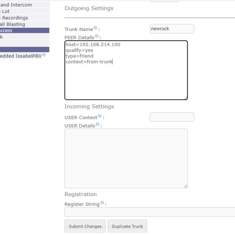
Task: Click the embedded IssabelPBX link
Action: pyautogui.click(x=20, y=56)
